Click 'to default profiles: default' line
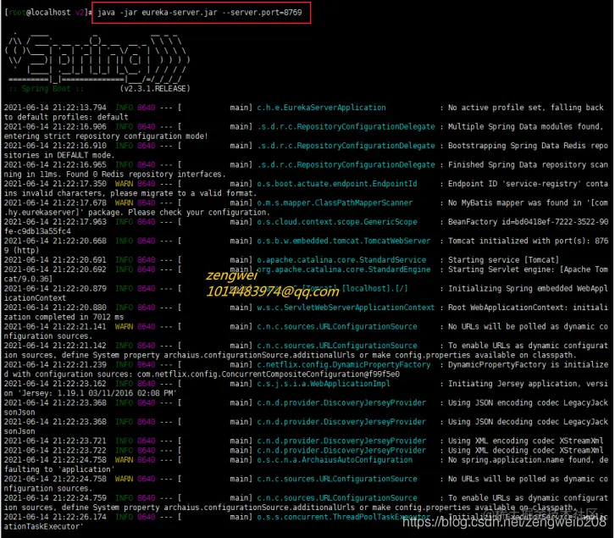615x538 pixels. pos(66,117)
